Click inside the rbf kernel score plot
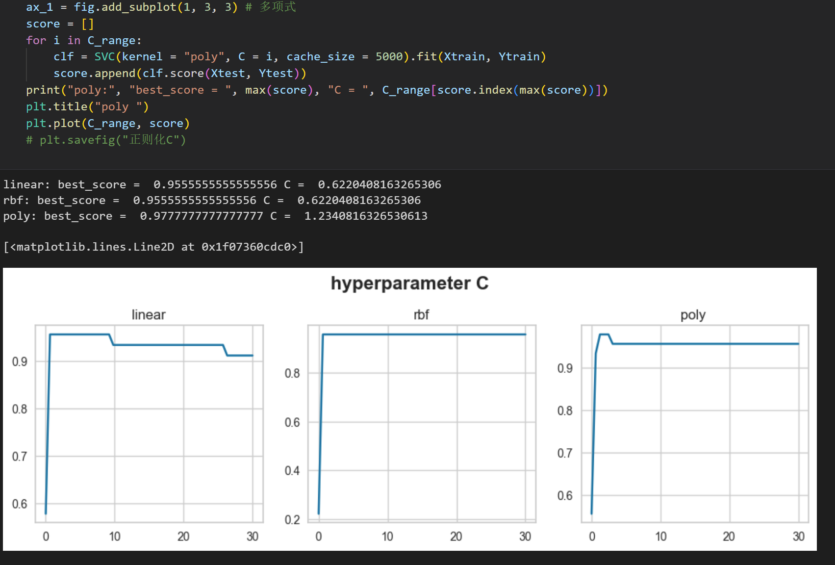Screen dimensions: 835x565 click(x=422, y=424)
